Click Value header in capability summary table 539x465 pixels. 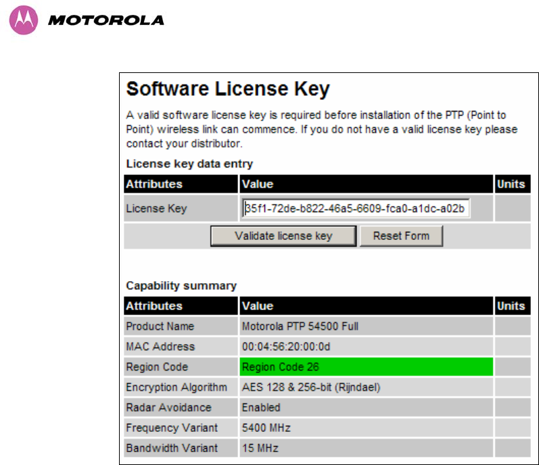point(258,306)
